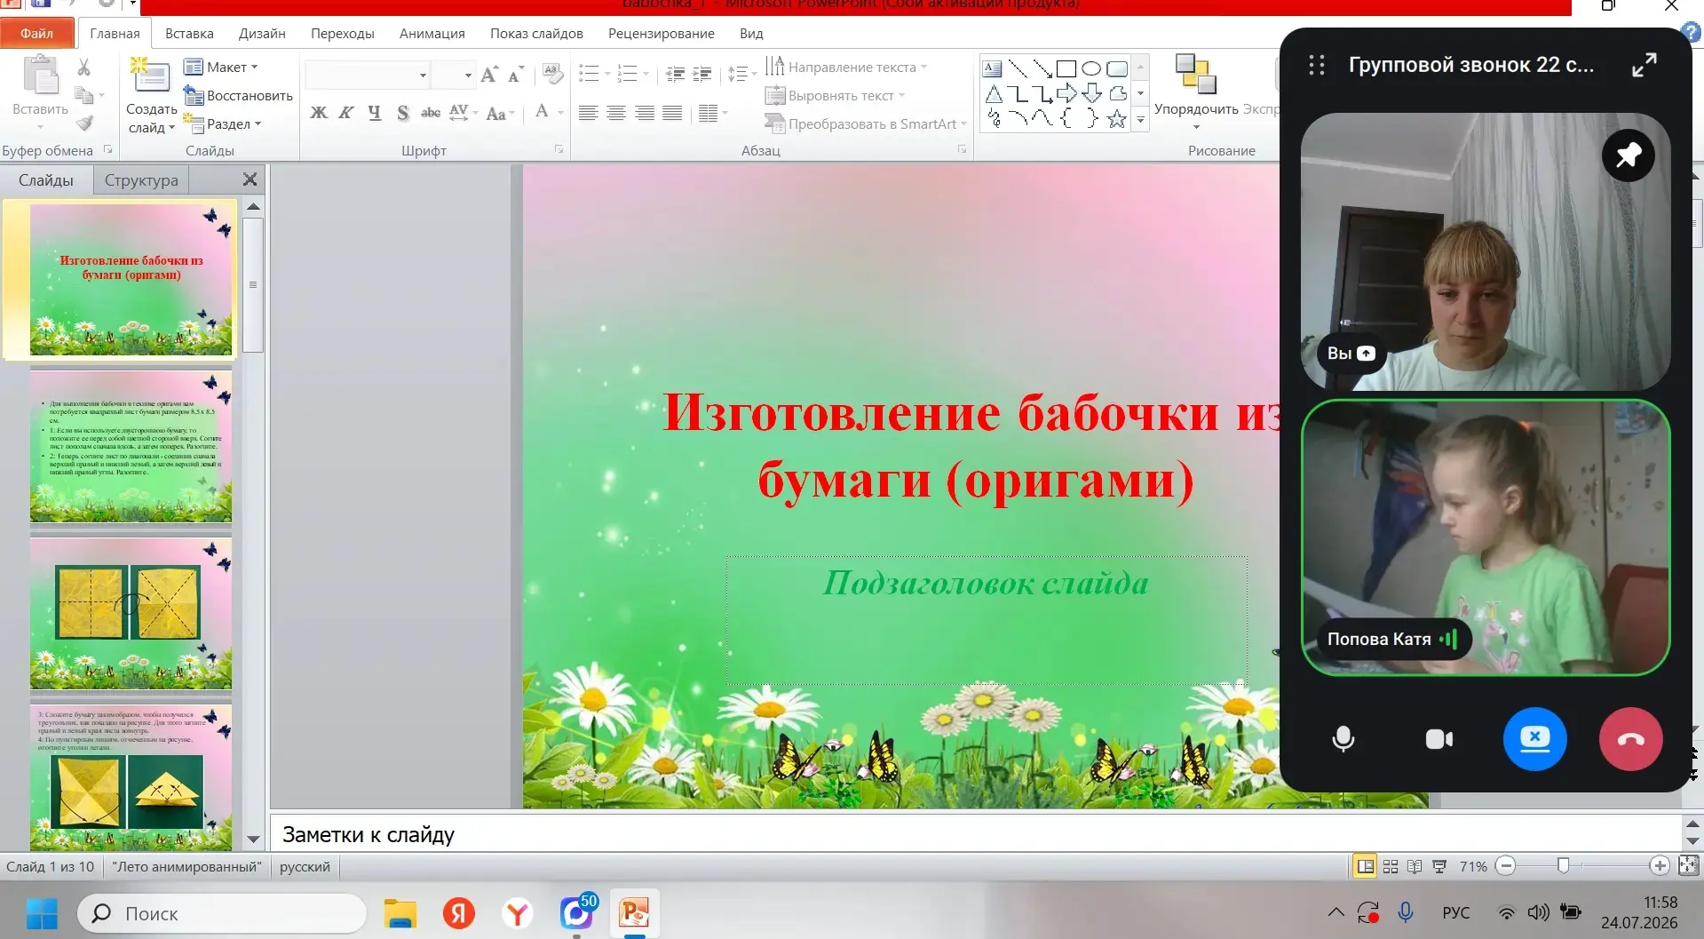Click the Arrange (Упорядочить) icon
This screenshot has width=1704, height=939.
(x=1196, y=75)
